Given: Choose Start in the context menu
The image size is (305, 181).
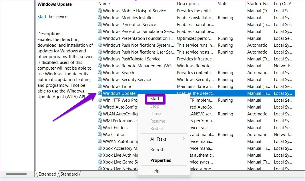Looking at the screenshot, I should tap(155, 99).
